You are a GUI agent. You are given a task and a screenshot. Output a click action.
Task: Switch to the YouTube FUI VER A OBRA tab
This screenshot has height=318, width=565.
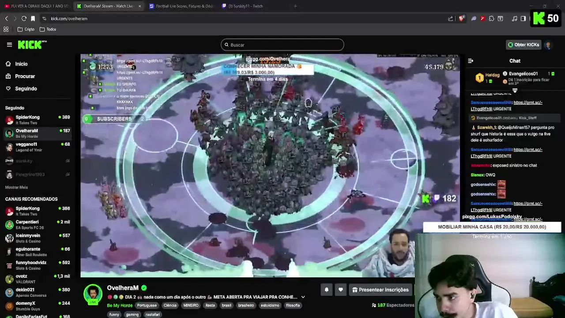coord(36,6)
